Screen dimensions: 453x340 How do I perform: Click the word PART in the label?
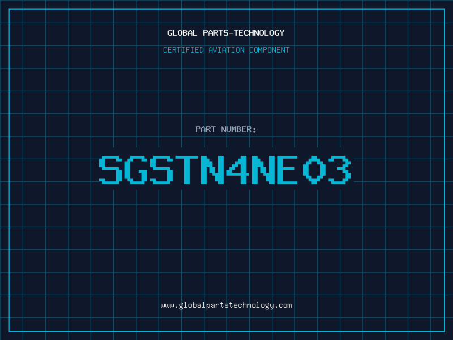(206, 129)
